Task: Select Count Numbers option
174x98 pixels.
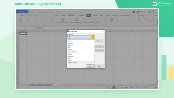Action: pyautogui.click(x=81, y=52)
